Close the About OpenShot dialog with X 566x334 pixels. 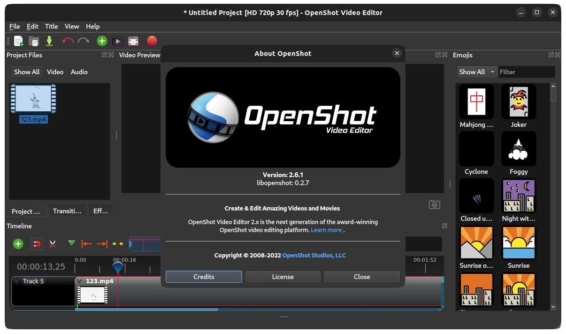click(x=397, y=53)
